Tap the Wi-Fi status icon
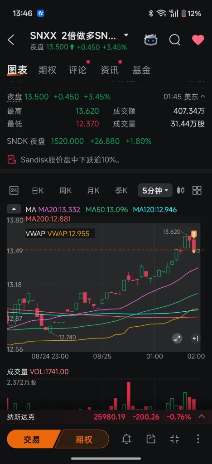 click(x=161, y=13)
